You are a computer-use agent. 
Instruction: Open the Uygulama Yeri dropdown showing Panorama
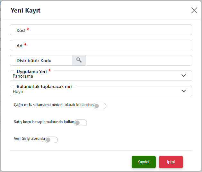click(x=96, y=76)
